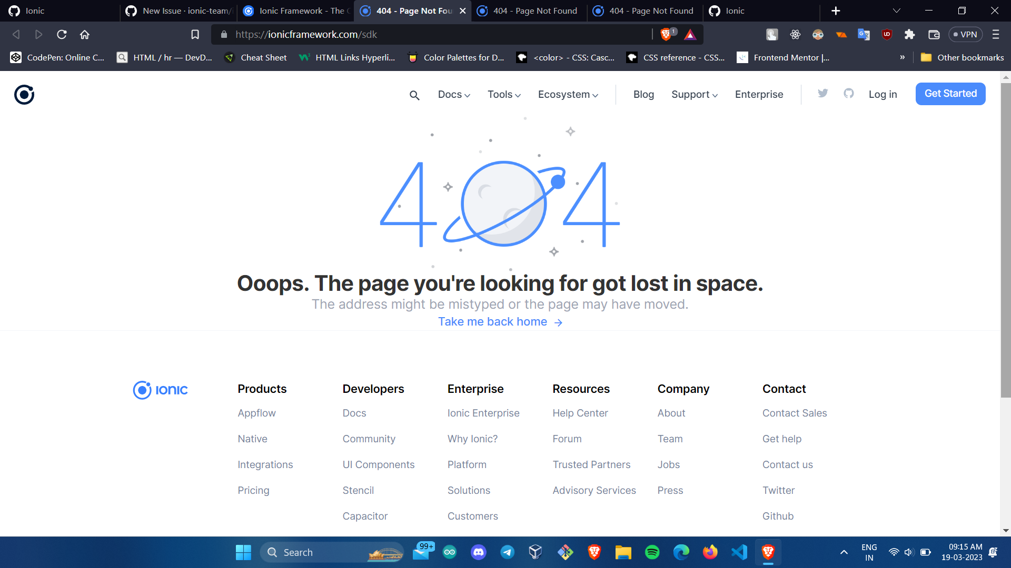Image resolution: width=1011 pixels, height=568 pixels.
Task: Open the React DevTools extension icon
Action: point(795,34)
